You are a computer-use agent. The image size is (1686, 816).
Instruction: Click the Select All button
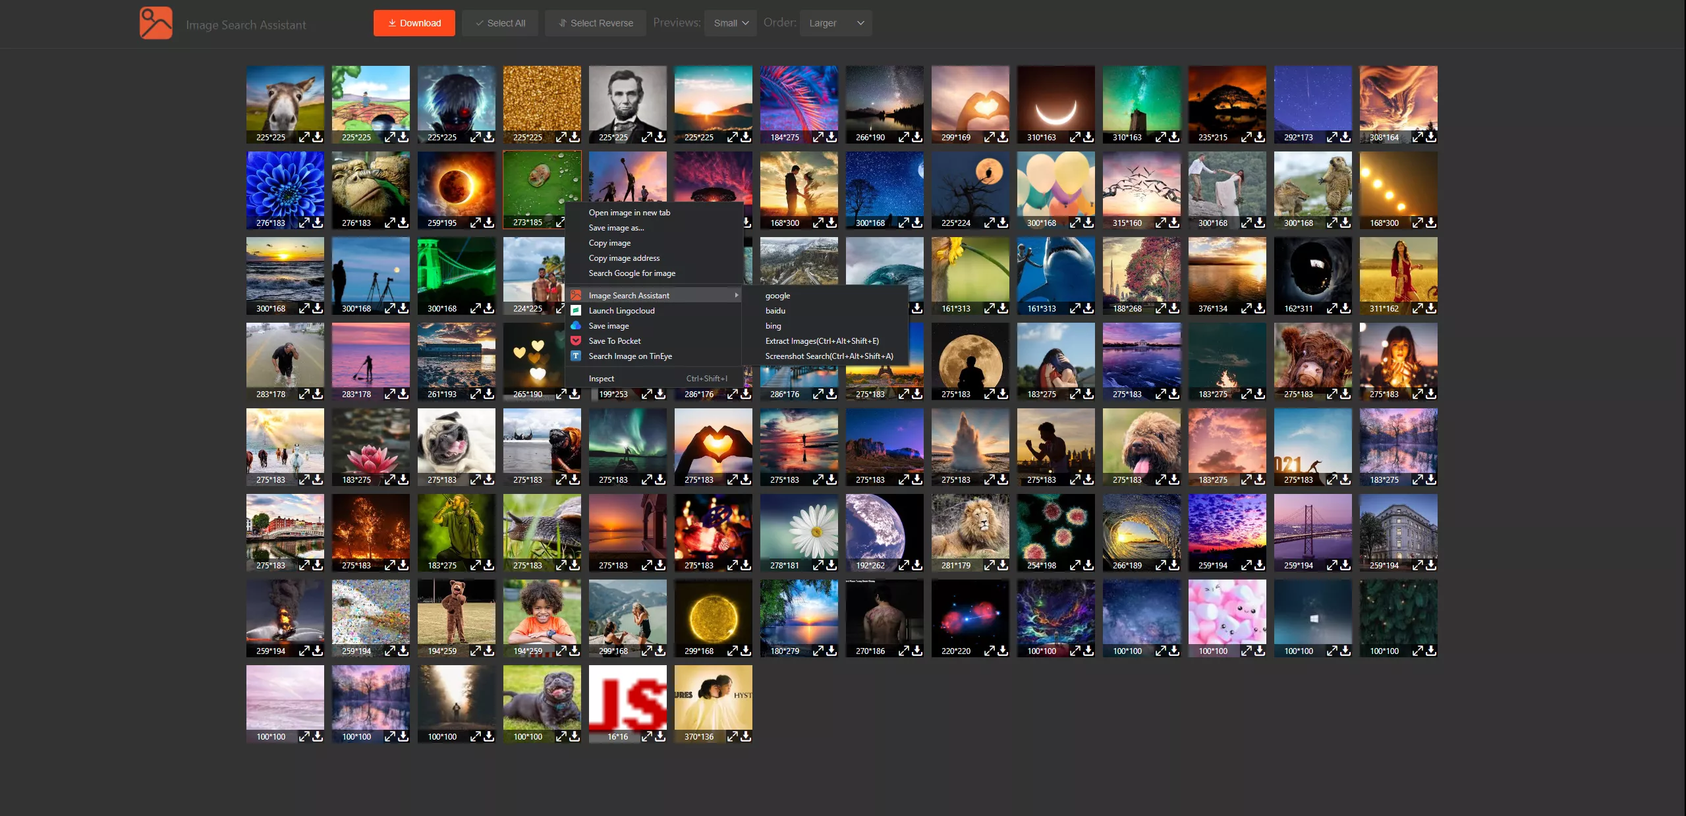(x=500, y=23)
